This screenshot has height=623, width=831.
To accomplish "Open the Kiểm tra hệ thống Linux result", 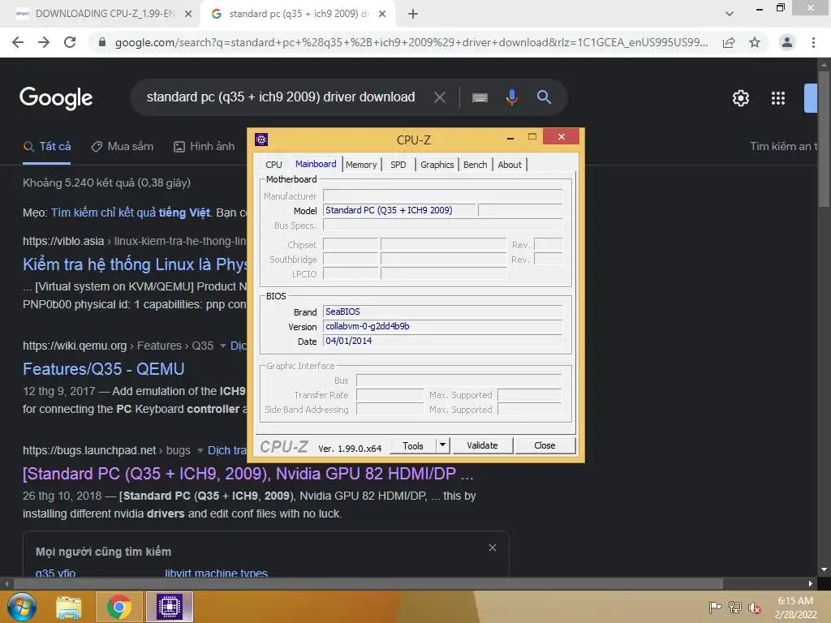I will 135,264.
